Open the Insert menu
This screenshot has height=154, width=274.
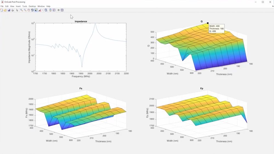coord(18,6)
